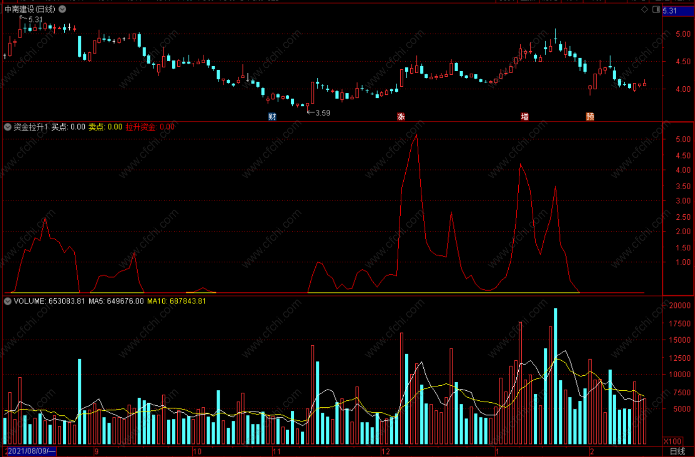The height and width of the screenshot is (457, 695).
Task: Click the 3.59 low price annotation
Action: point(322,113)
